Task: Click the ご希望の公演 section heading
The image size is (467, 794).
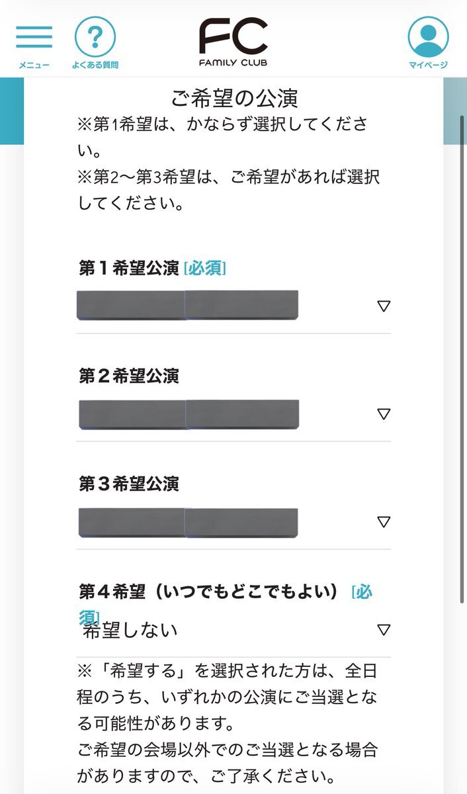Action: pyautogui.click(x=234, y=98)
